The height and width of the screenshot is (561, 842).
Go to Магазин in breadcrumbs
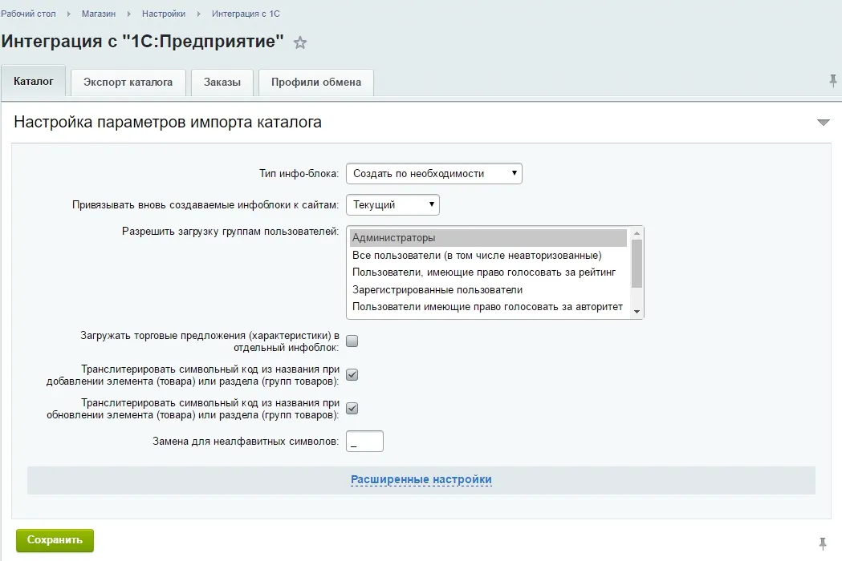(x=98, y=14)
